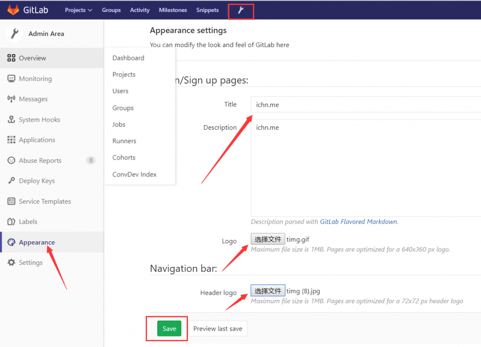Open Service Templates in the sidebar
Image resolution: width=481 pixels, height=347 pixels.
(52, 201)
